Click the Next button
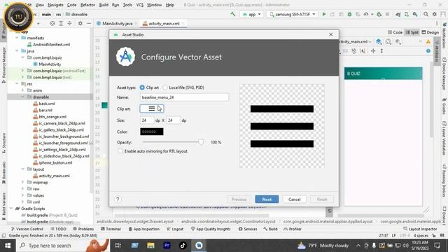The height and width of the screenshot is (252, 448). (x=267, y=199)
